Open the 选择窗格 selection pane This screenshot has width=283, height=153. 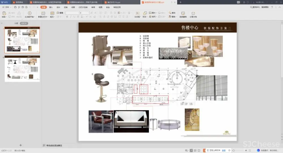(x=183, y=13)
